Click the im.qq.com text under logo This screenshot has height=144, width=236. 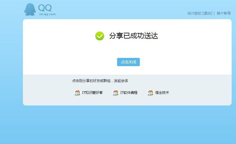click(x=47, y=14)
